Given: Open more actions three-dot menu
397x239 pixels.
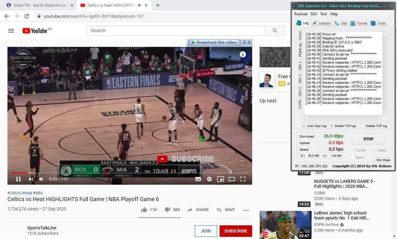Looking at the screenshot, I should 246,210.
